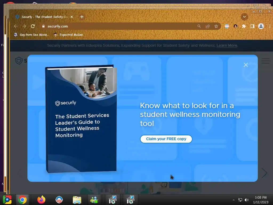Go back using the browser back arrow

[x=16, y=26]
